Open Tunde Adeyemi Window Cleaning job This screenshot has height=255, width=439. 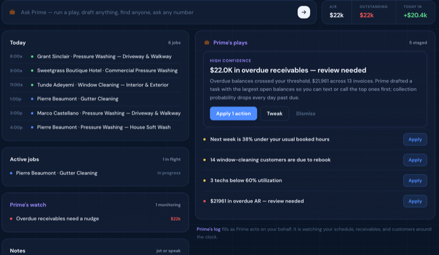click(x=95, y=85)
